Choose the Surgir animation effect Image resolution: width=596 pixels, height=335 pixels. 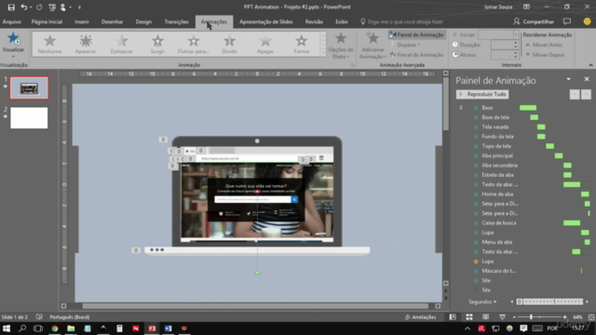coord(157,45)
